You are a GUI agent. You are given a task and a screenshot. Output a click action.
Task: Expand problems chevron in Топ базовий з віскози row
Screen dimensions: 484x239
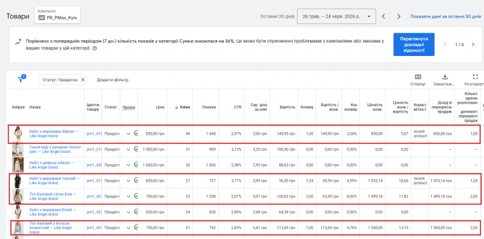(x=129, y=228)
